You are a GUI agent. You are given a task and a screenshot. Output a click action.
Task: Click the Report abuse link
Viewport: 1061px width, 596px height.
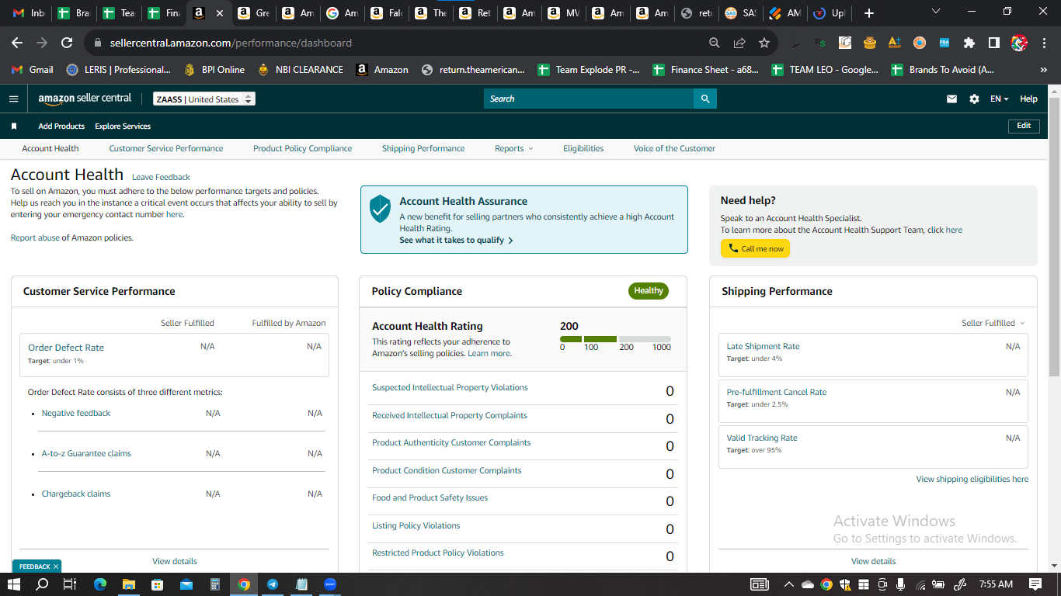tap(35, 237)
